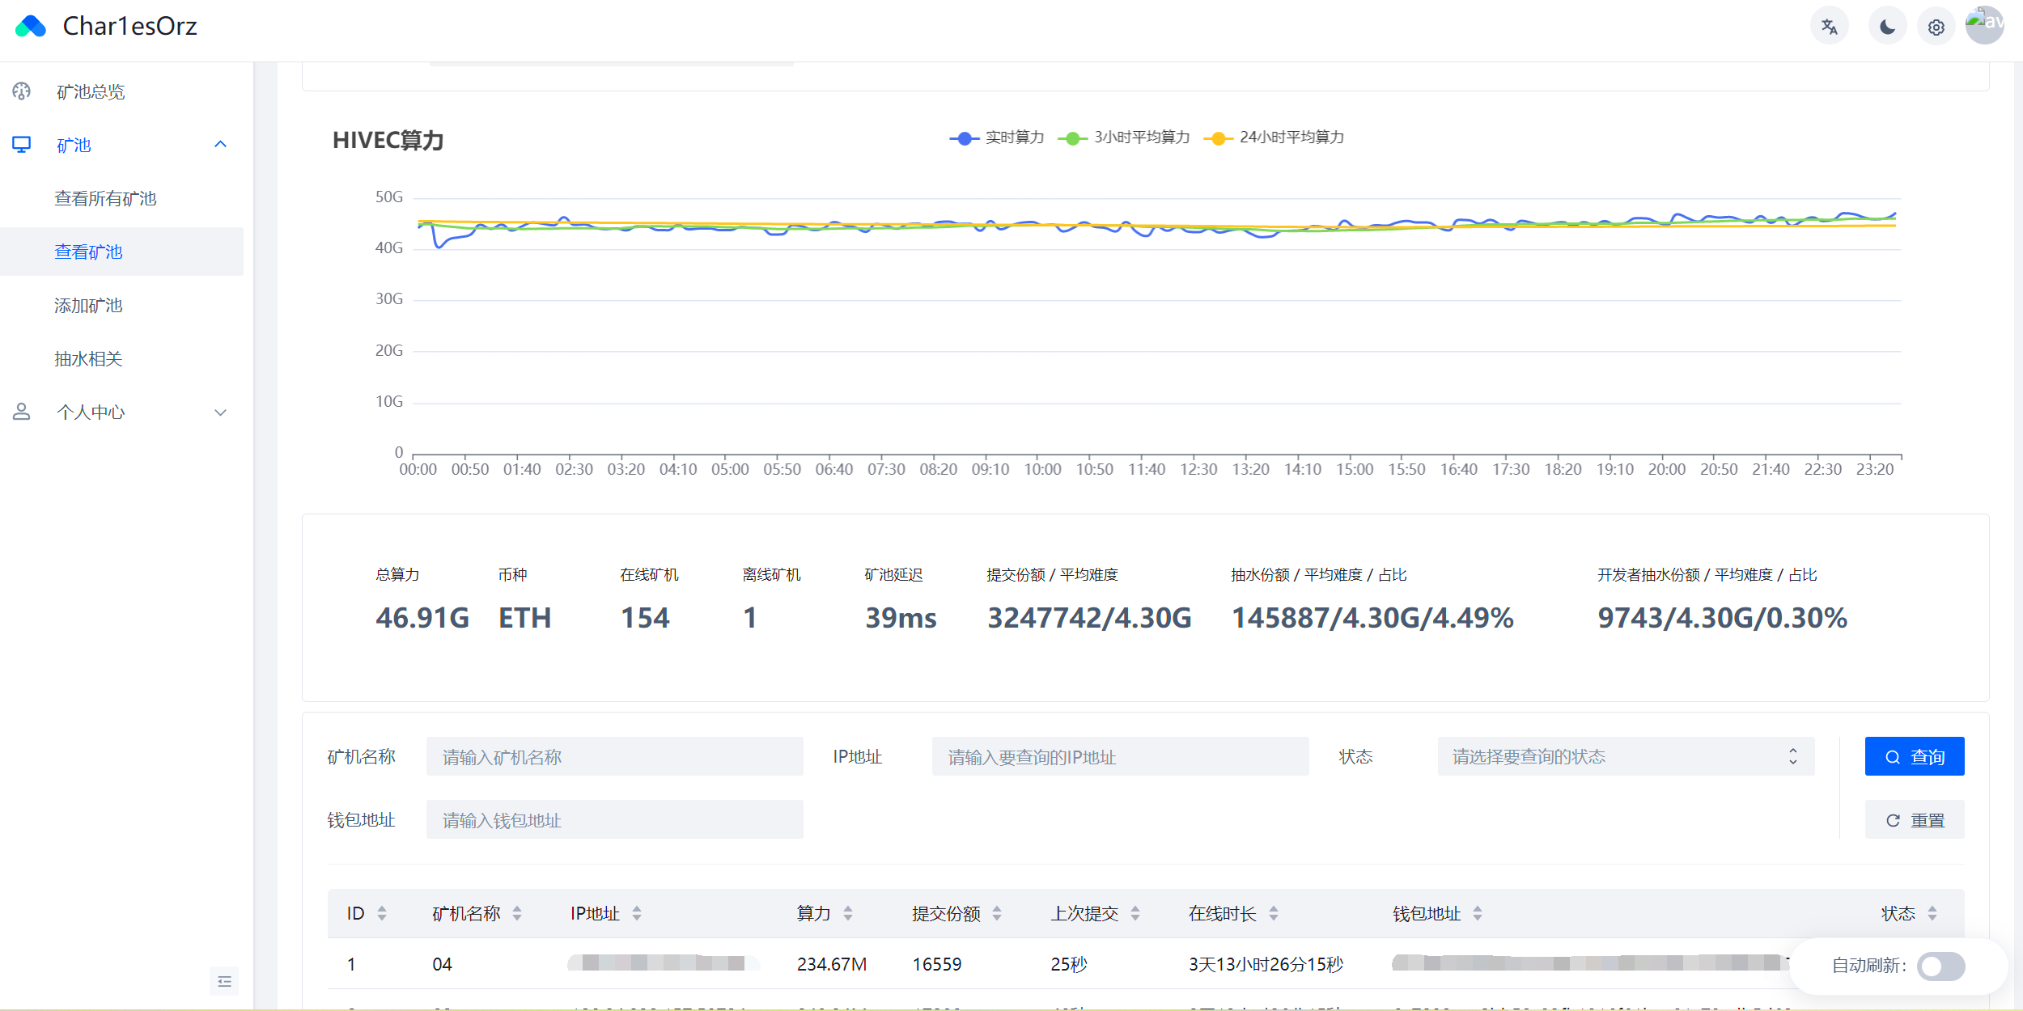The image size is (2023, 1011).
Task: Sort table by 算力 column arrows
Action: pos(847,913)
